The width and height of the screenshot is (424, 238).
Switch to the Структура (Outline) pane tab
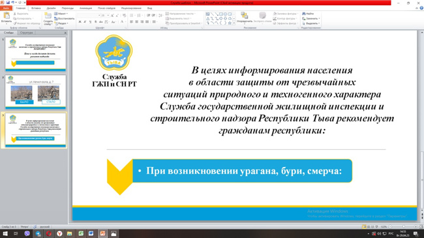click(27, 33)
